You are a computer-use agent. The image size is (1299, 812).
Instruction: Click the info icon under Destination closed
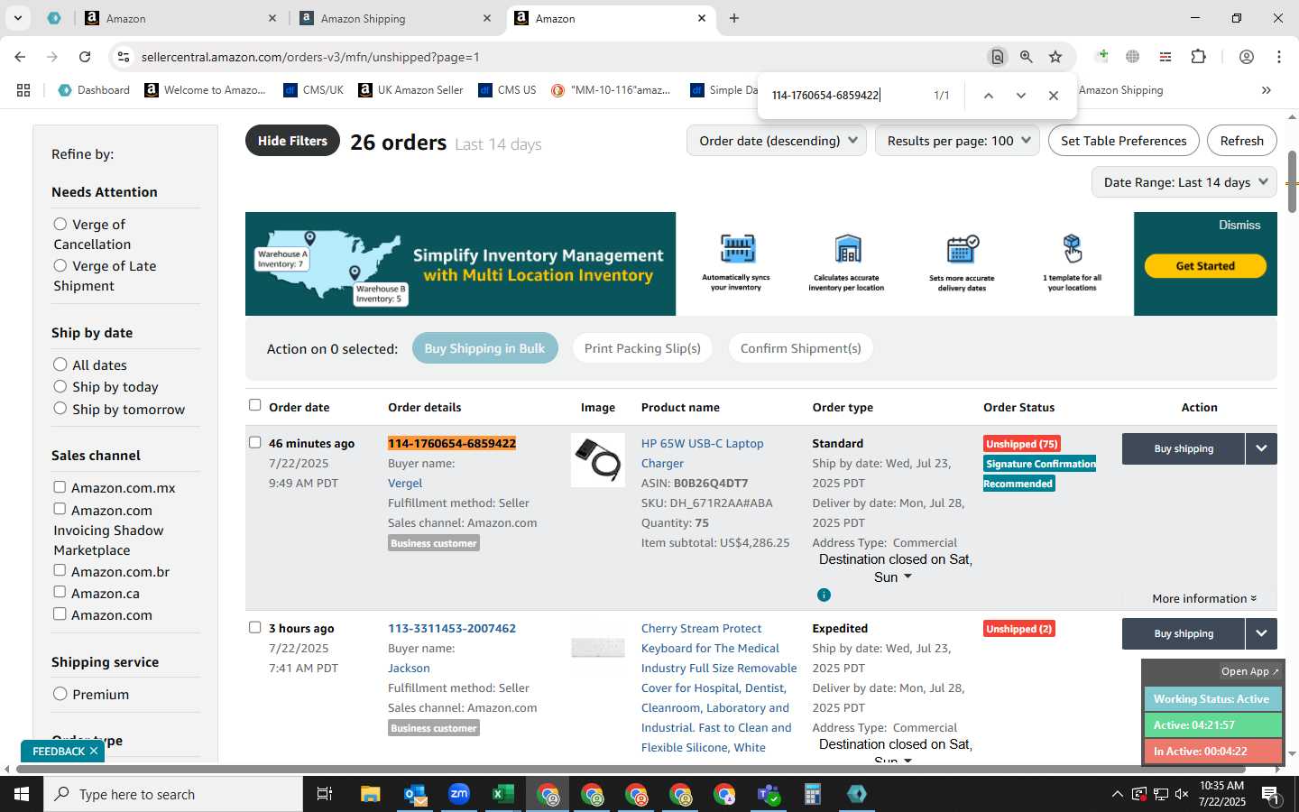(x=824, y=595)
